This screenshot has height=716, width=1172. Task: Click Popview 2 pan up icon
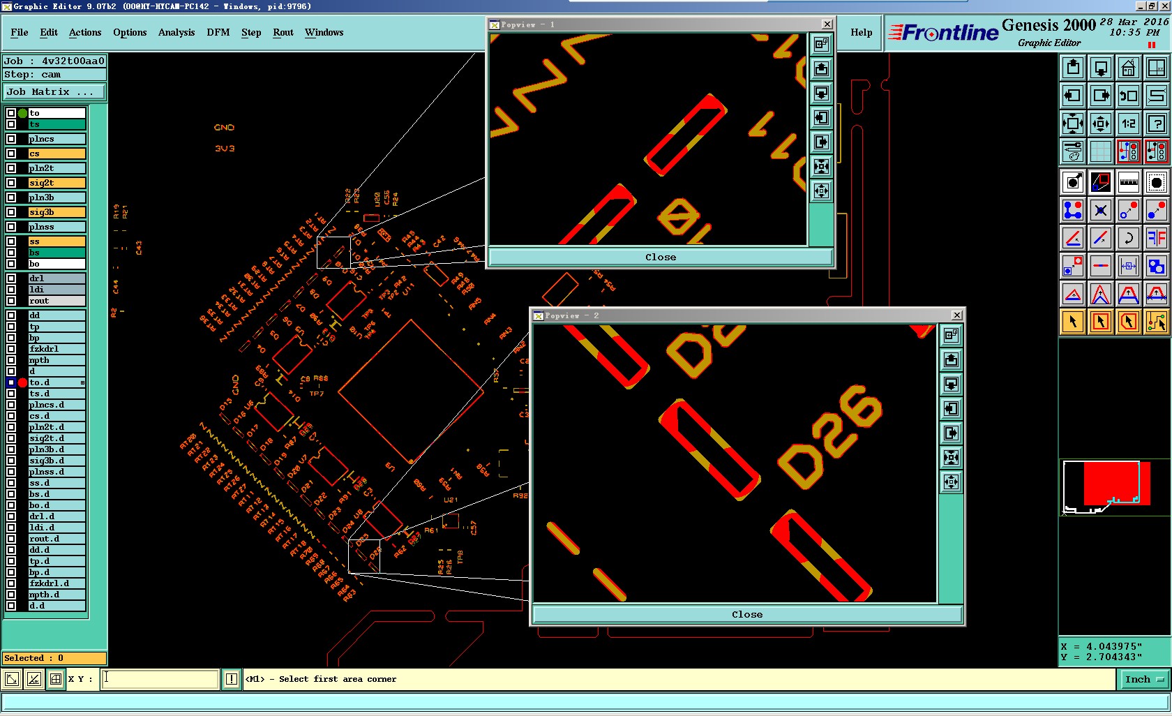[951, 359]
